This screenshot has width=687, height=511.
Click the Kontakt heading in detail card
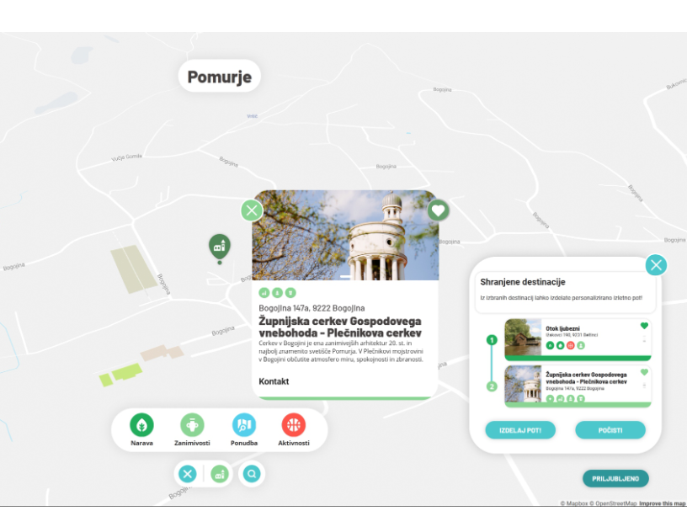point(274,381)
